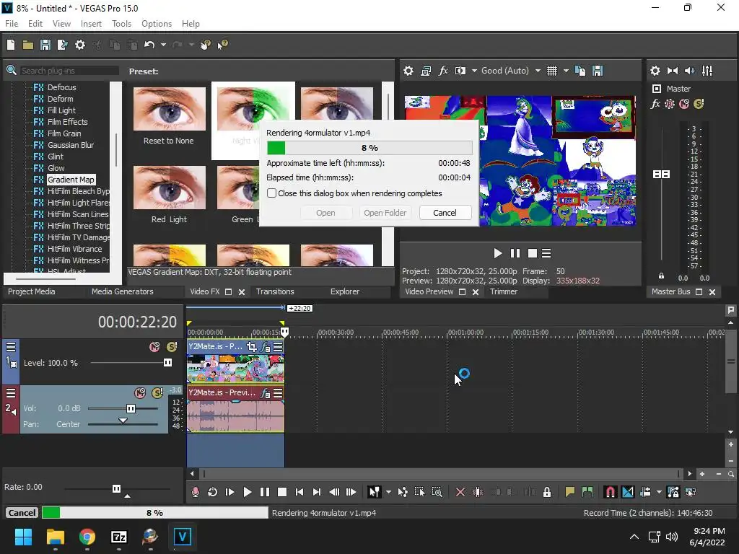Cancel rendering in the dialog

(x=445, y=213)
